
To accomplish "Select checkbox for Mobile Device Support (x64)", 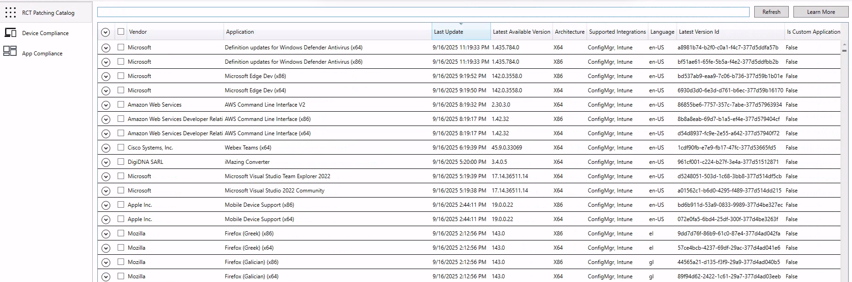I will [x=121, y=219].
